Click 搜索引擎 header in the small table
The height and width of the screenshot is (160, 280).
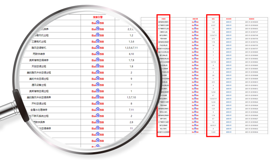pyautogui.click(x=195, y=19)
